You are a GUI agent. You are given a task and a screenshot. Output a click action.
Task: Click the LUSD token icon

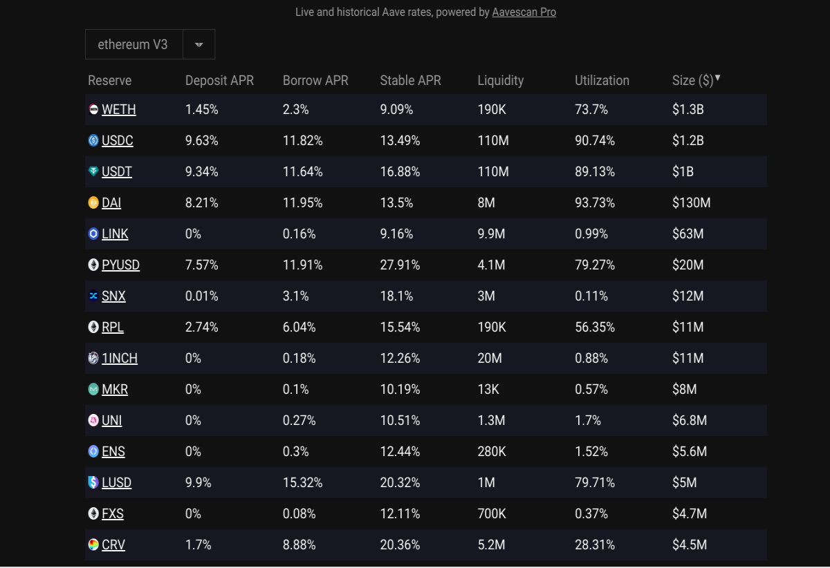coord(93,482)
